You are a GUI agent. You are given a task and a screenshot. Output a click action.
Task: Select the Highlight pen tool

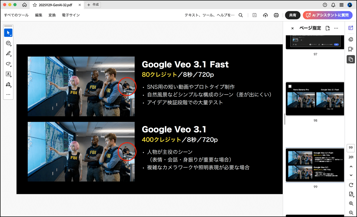point(8,54)
